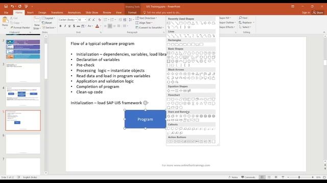Toggle text Shadow
The width and height of the screenshot is (327, 183).
pyautogui.click(x=74, y=26)
